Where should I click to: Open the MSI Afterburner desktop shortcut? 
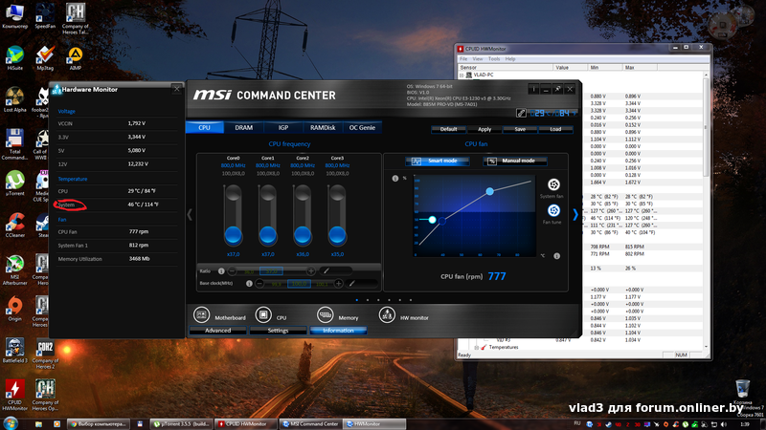click(15, 269)
